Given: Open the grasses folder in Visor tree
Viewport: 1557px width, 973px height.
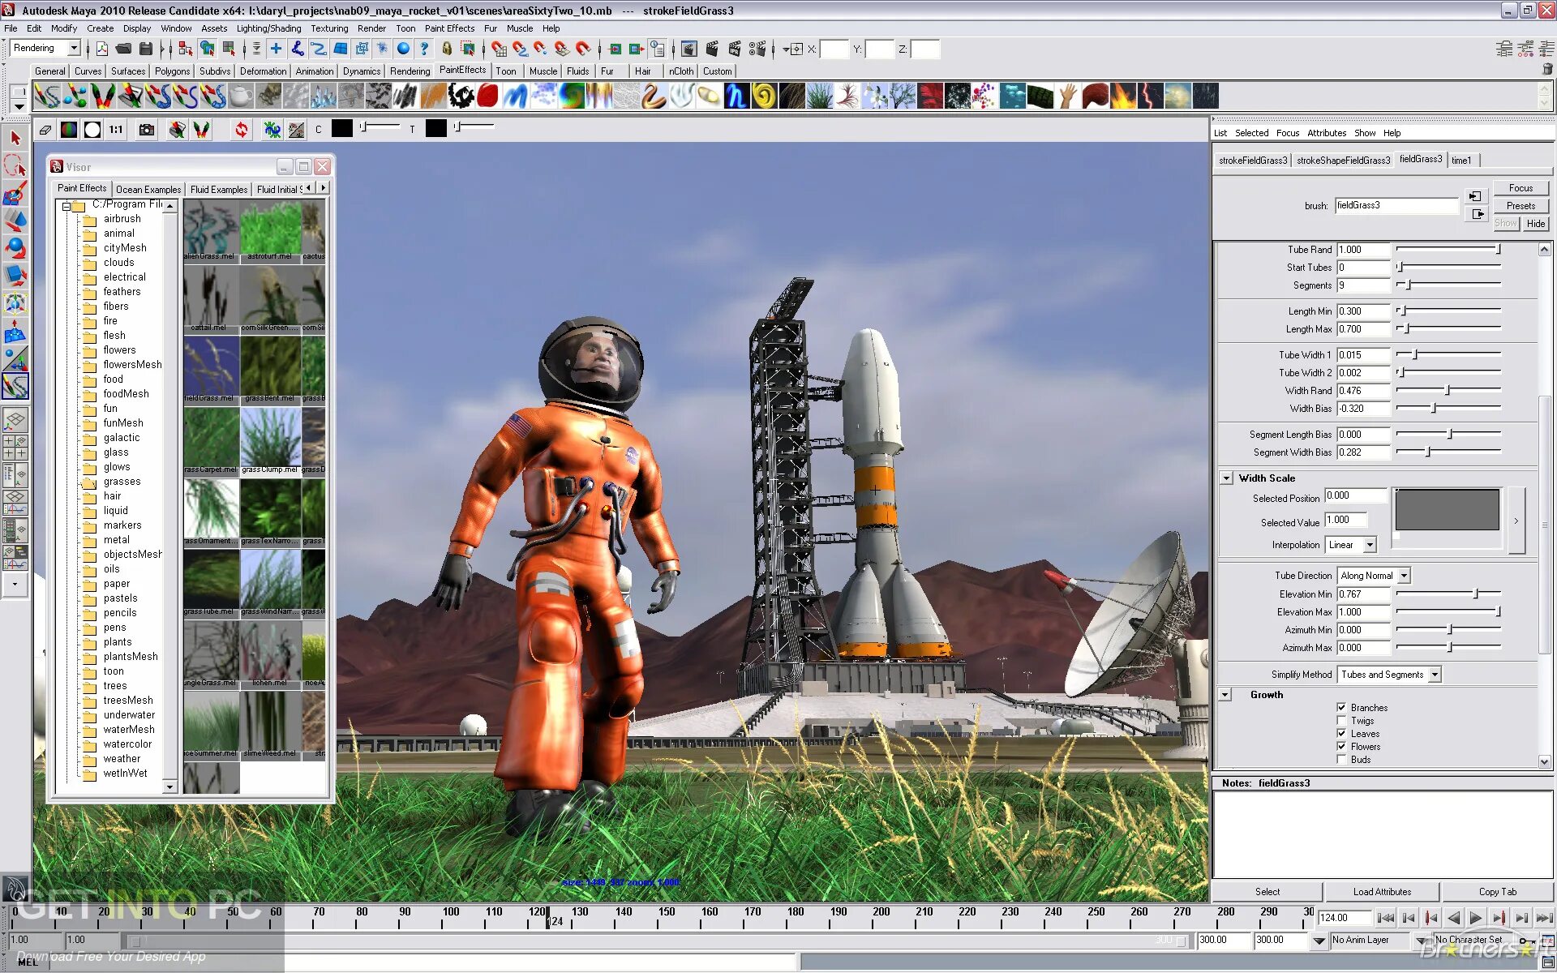Looking at the screenshot, I should click(122, 482).
